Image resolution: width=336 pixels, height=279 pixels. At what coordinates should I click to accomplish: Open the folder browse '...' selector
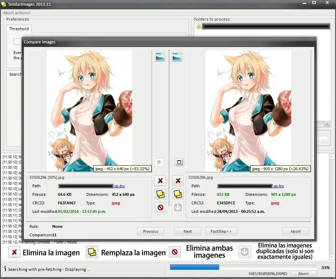click(x=324, y=139)
